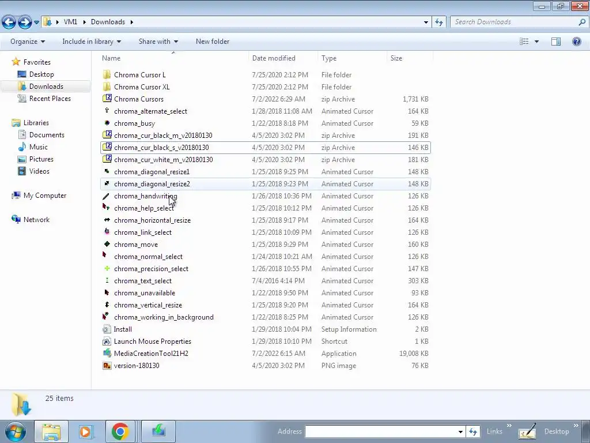Select chroma_alternate_select cursor icon

(107, 110)
